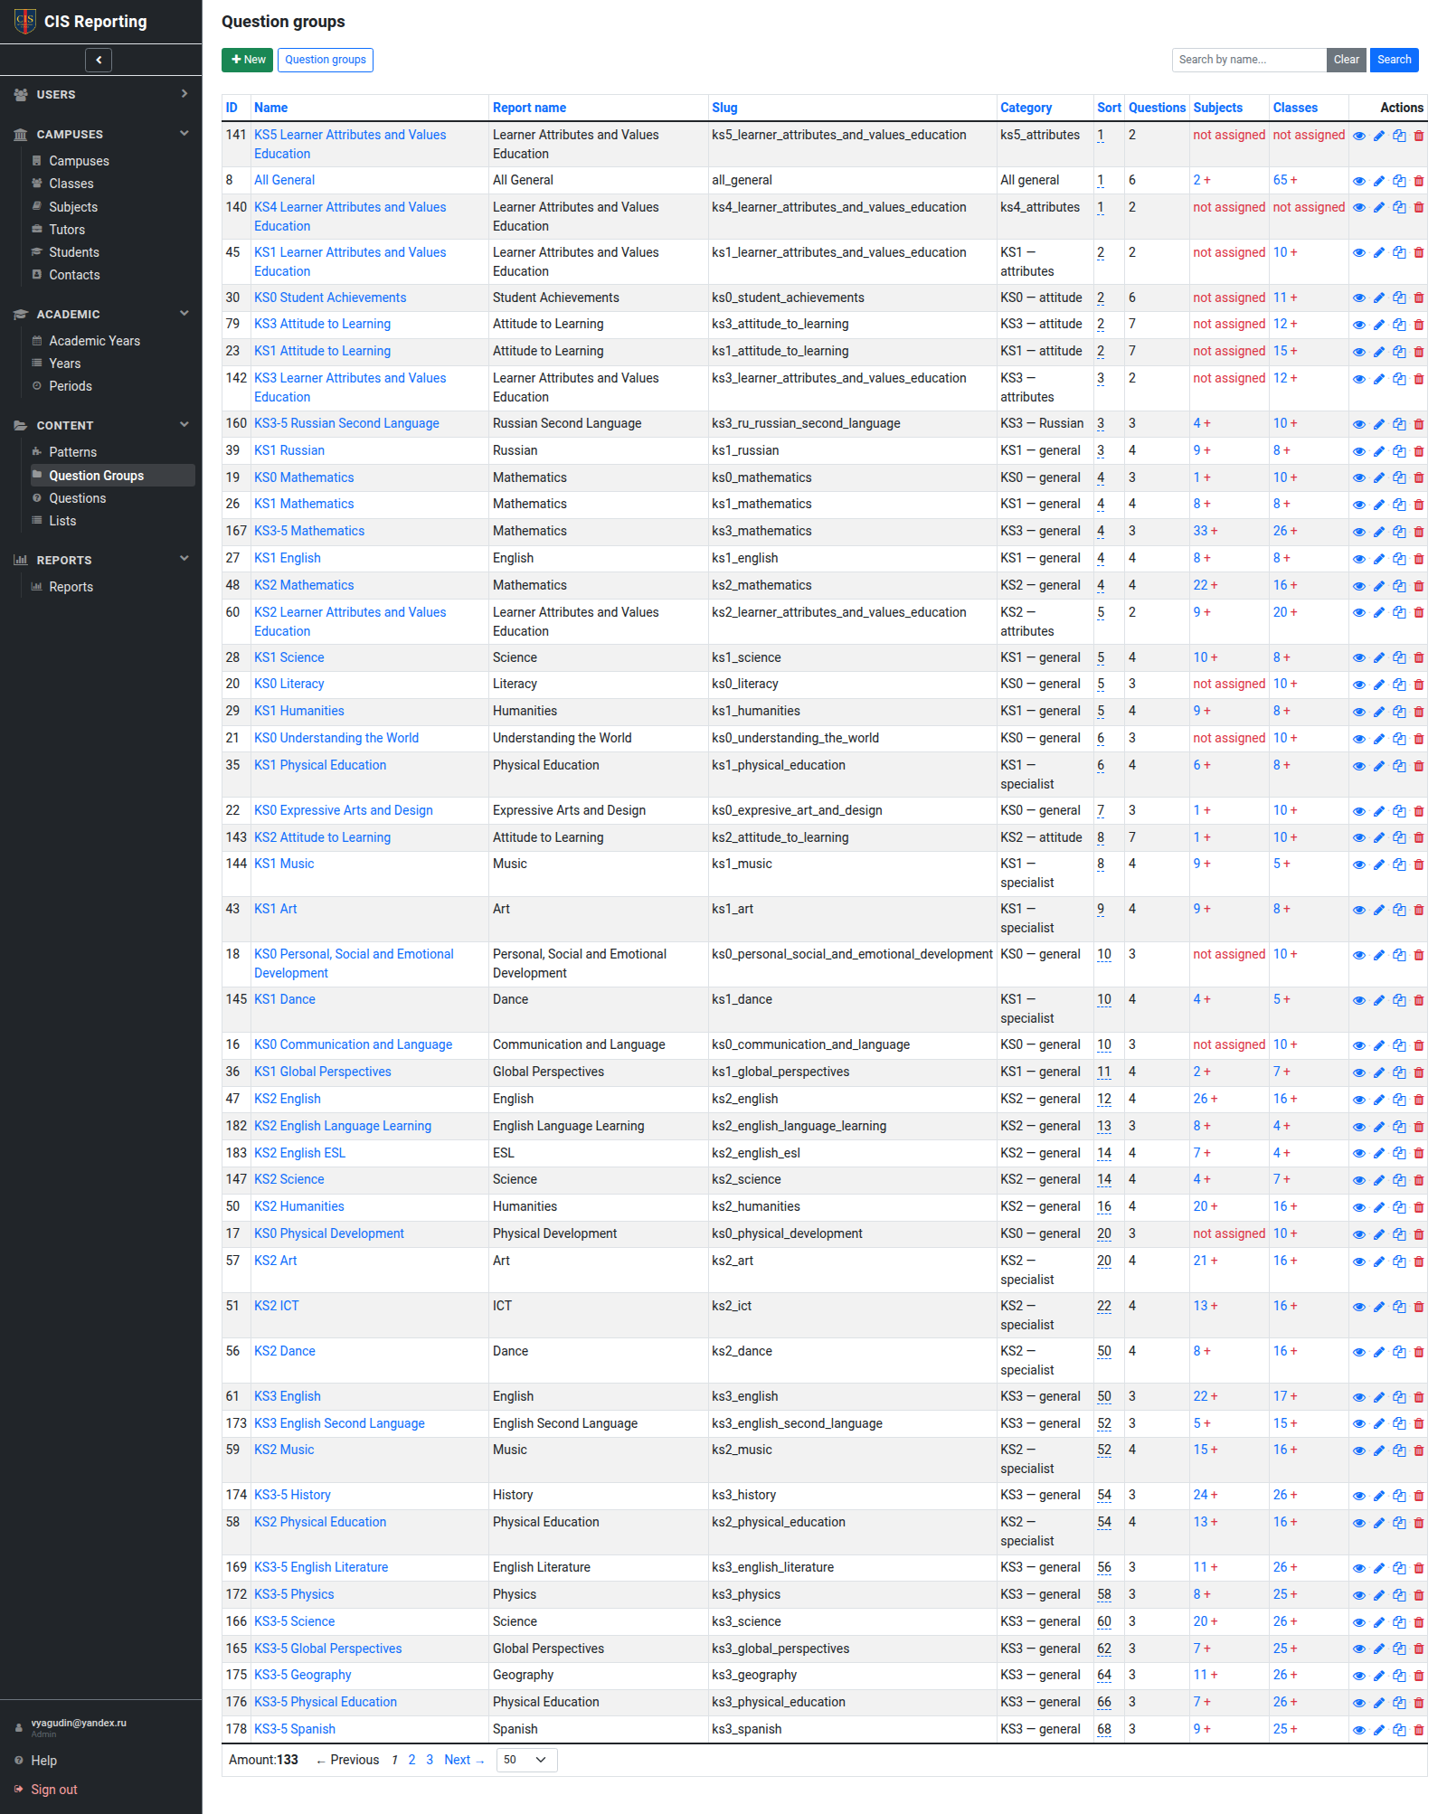Image resolution: width=1447 pixels, height=1814 pixels.
Task: View KS5 Learner Attributes via eye icon
Action: pos(1359,136)
